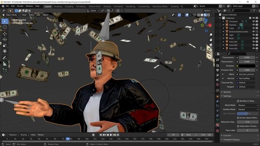Image resolution: width=260 pixels, height=146 pixels.
Task: Switch to Material Preview shading mode
Action: point(205,15)
